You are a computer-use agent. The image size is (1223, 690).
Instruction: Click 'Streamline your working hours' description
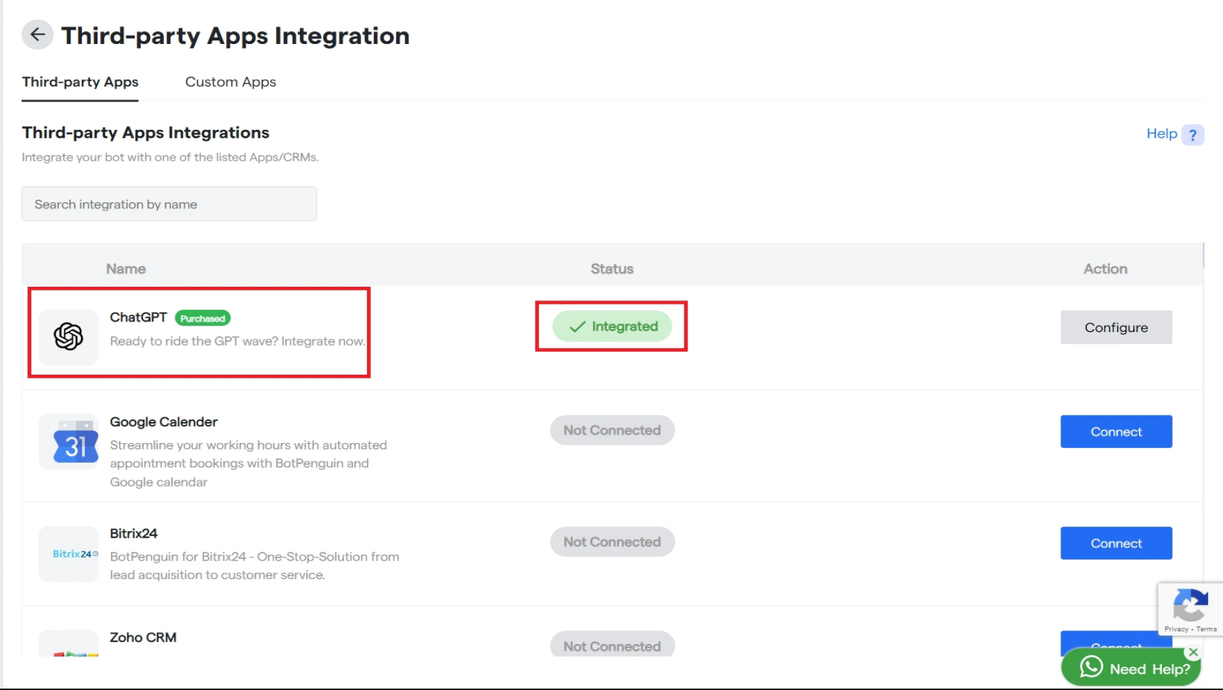(249, 463)
